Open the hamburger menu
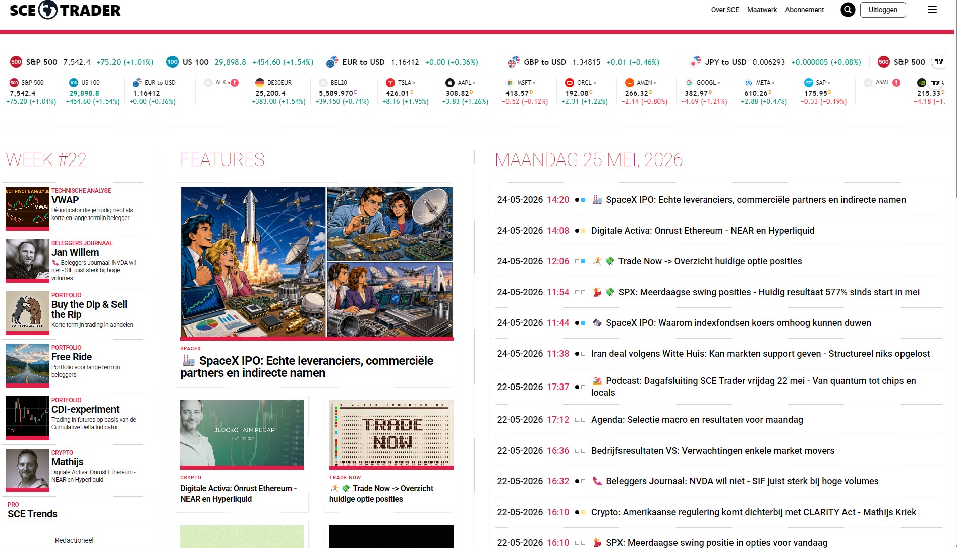Image resolution: width=957 pixels, height=548 pixels. [x=932, y=10]
